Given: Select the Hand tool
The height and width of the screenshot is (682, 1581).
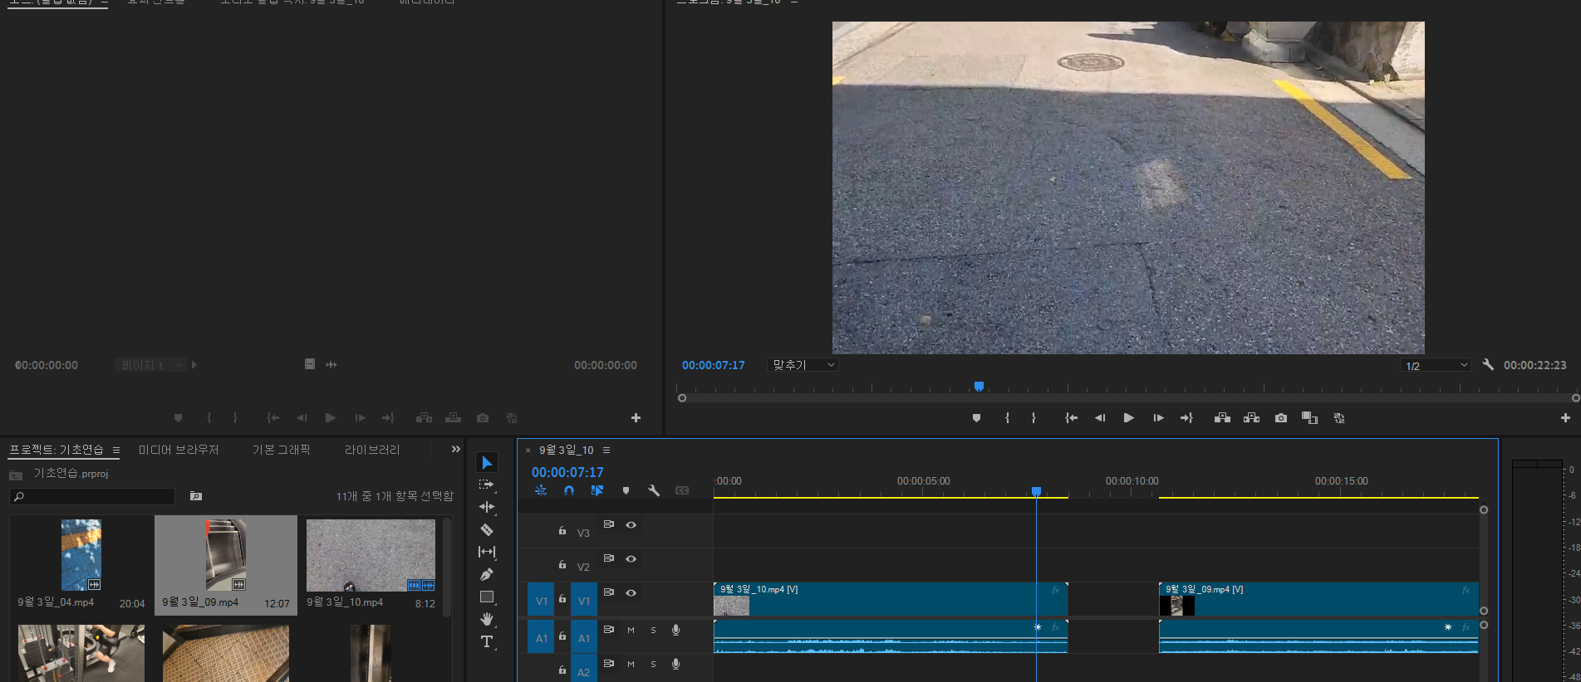Looking at the screenshot, I should 487,619.
